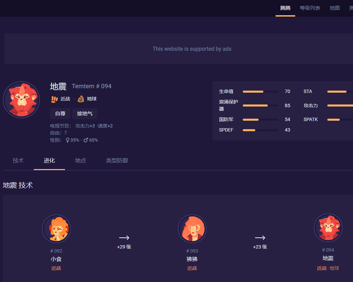This screenshot has height=282, width=353.
Task: Switch to the 技术 tab
Action: [18, 161]
